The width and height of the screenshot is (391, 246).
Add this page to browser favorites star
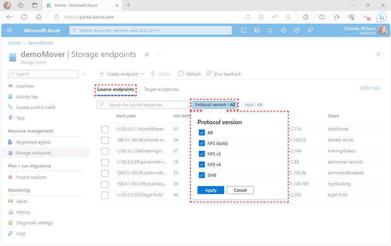[288, 17]
